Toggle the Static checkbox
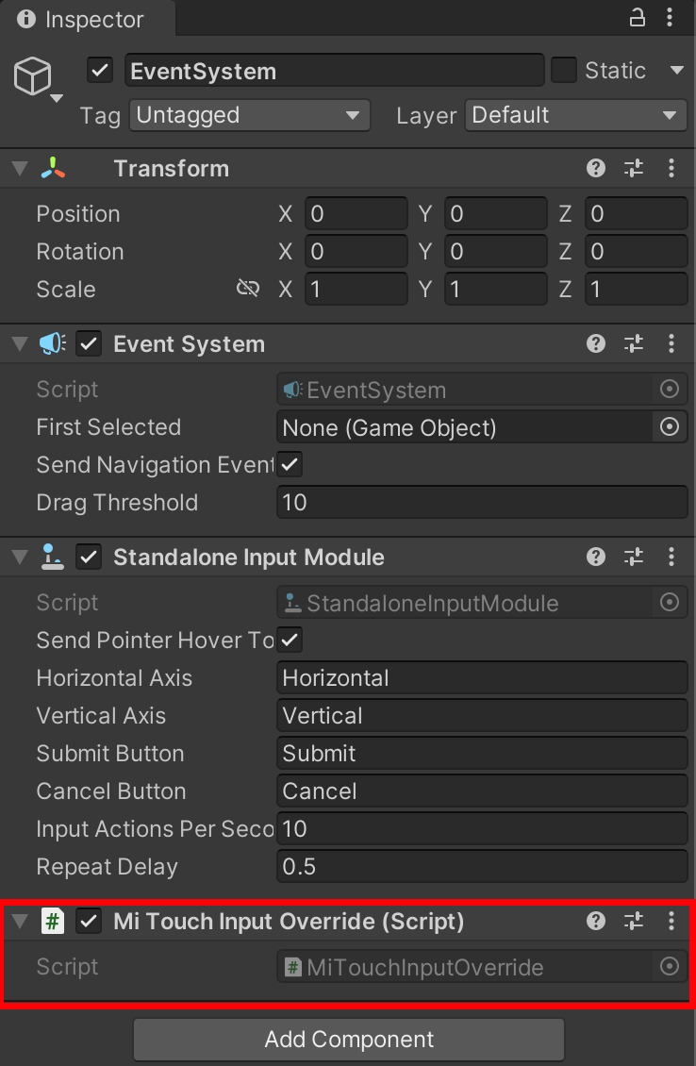Image resolution: width=696 pixels, height=1066 pixels. tap(564, 71)
